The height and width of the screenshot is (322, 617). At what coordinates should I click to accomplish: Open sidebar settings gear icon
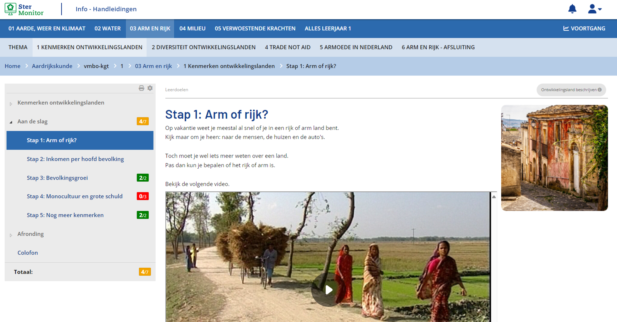click(x=150, y=88)
